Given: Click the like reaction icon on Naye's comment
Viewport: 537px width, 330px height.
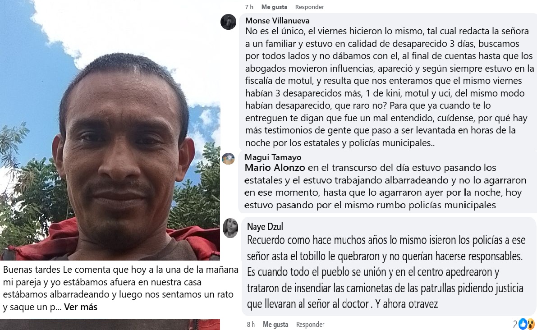Looking at the screenshot, I should coord(523,324).
